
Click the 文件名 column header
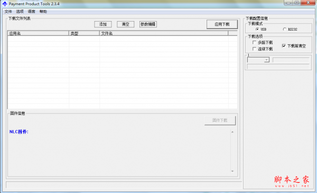click(164, 33)
